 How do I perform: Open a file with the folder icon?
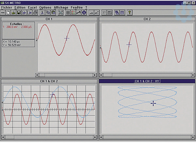(13, 13)
